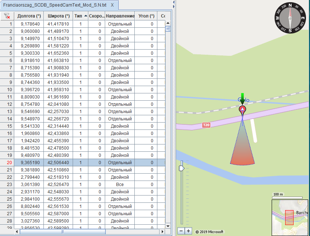The width and height of the screenshot is (310, 236).
Task: Click the © 2019 Microsoft attribution
Action: (209, 232)
